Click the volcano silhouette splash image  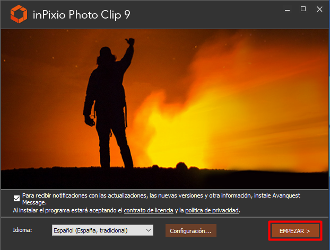click(164, 109)
